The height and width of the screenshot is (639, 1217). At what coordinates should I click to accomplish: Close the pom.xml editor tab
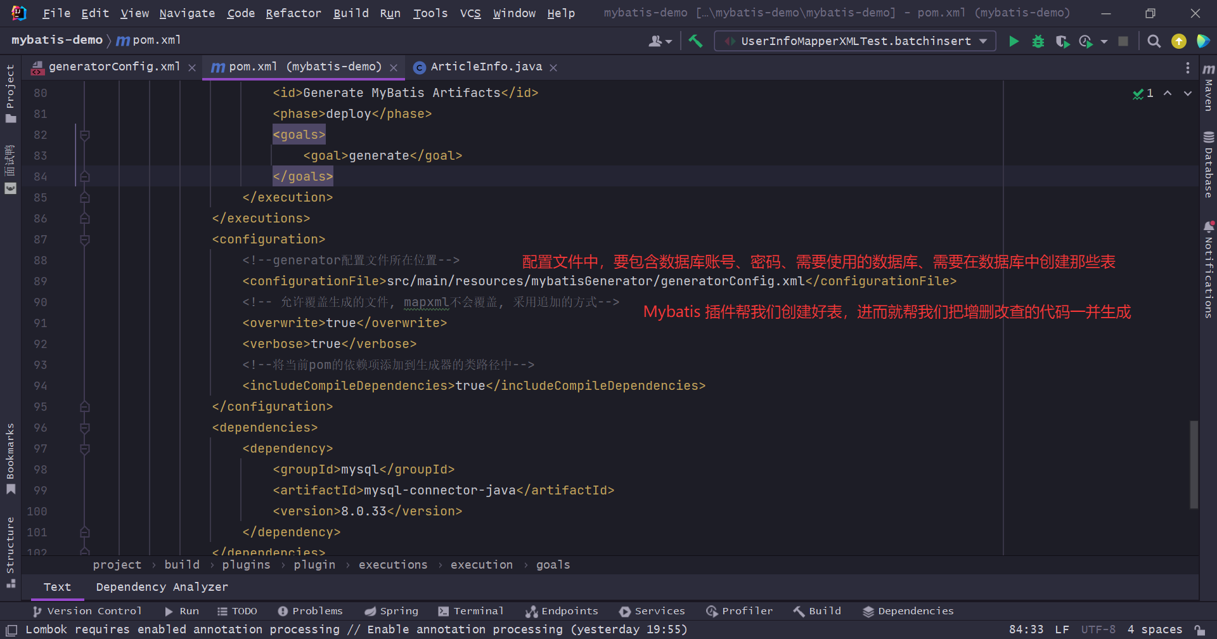click(x=394, y=67)
